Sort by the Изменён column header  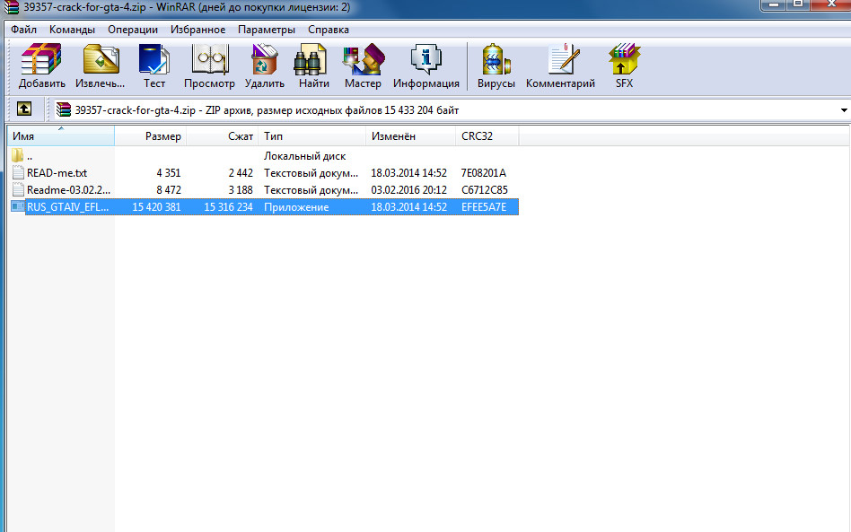[411, 136]
